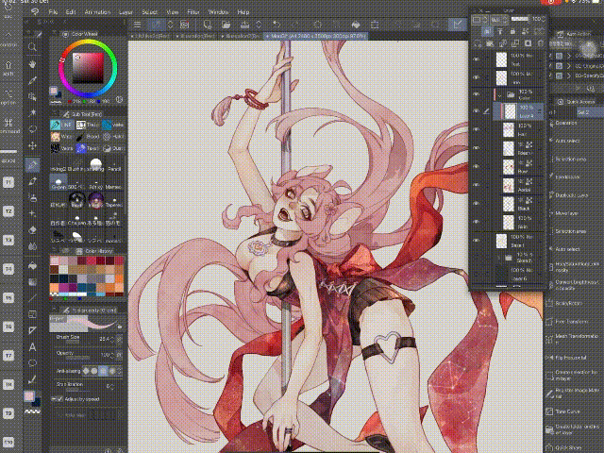The height and width of the screenshot is (453, 604).
Task: Hide the Skin layer with its eye icon
Action: tap(477, 222)
